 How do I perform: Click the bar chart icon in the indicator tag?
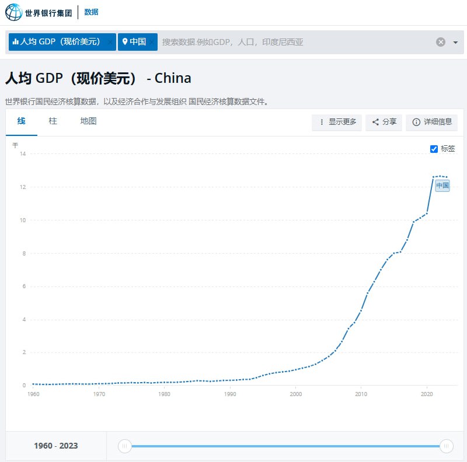[x=15, y=41]
